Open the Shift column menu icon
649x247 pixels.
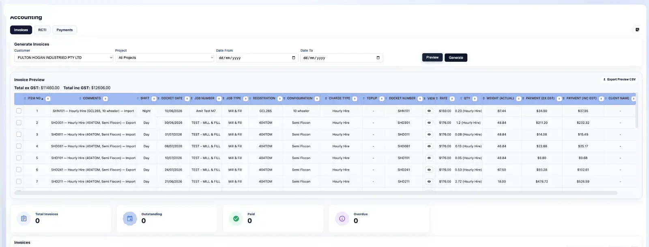coord(154,99)
